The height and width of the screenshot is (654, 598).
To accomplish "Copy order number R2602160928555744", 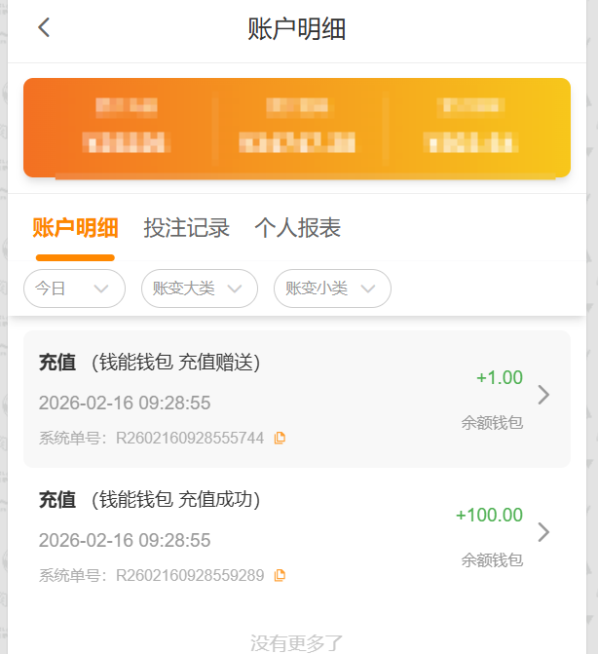I will point(280,439).
